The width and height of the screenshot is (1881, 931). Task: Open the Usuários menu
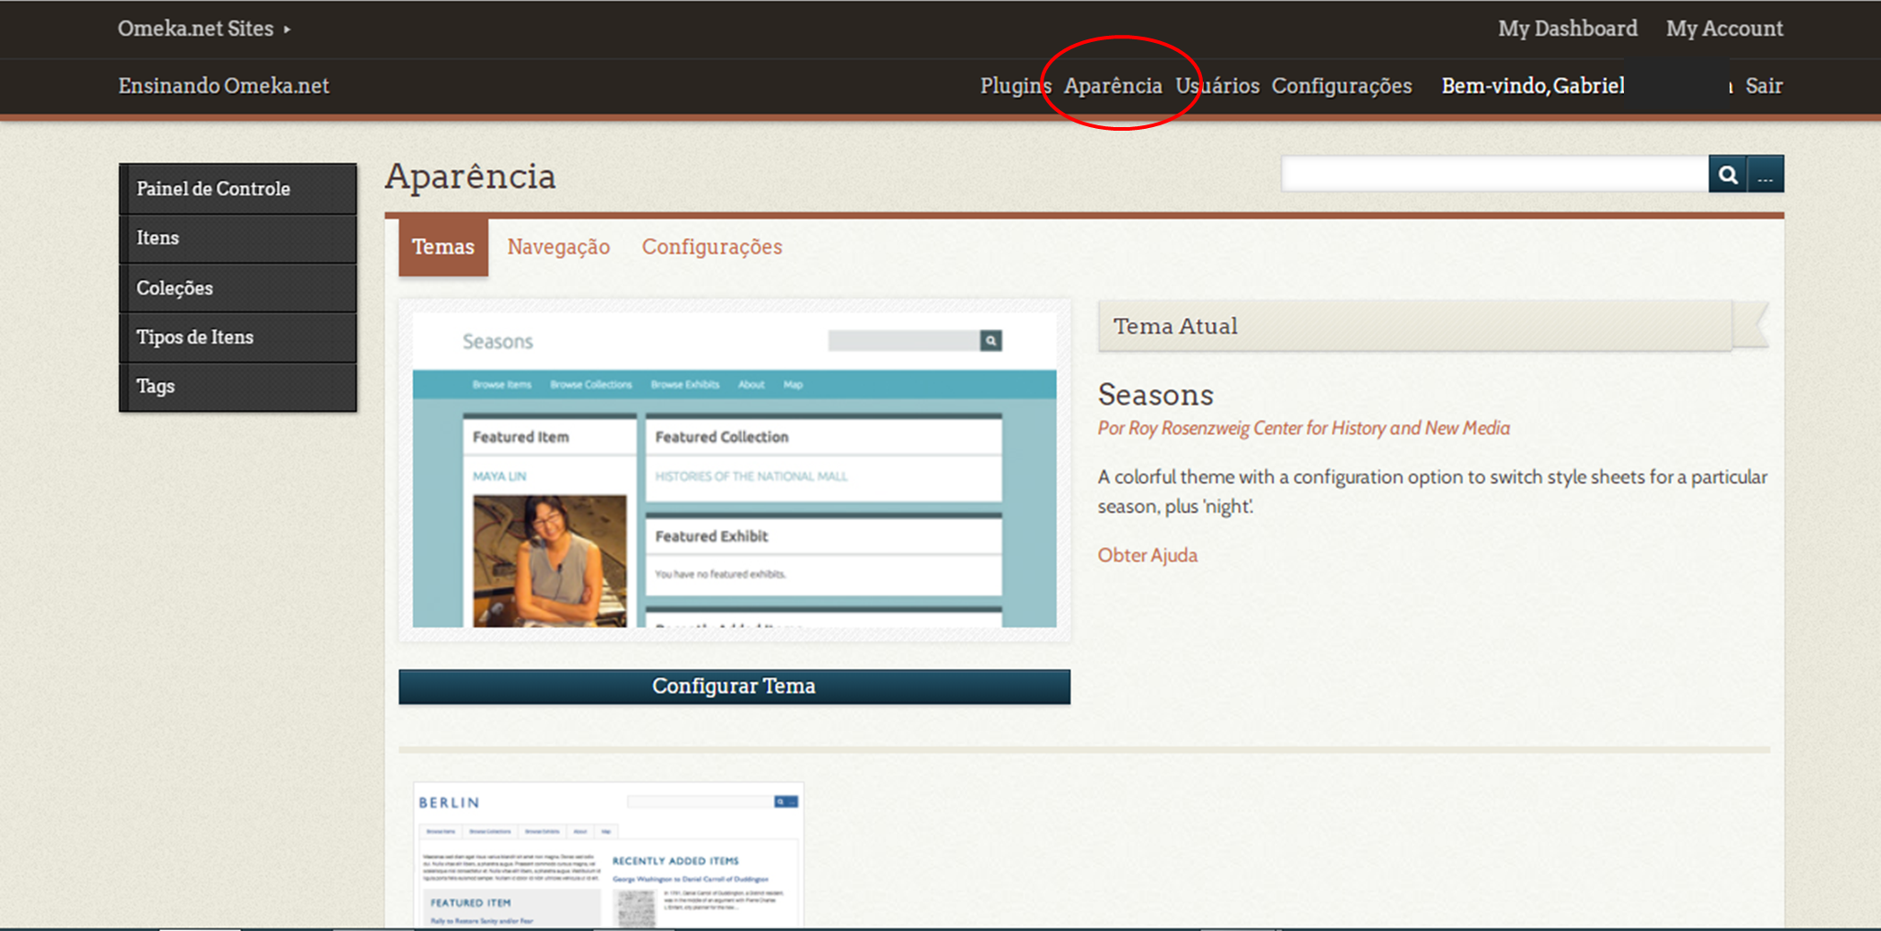(1218, 86)
